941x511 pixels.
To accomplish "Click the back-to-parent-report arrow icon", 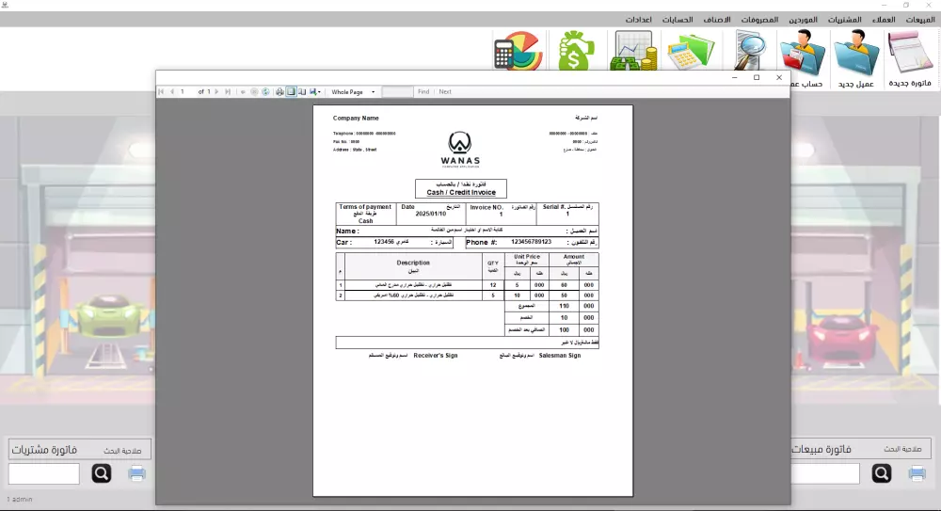I will tap(243, 92).
